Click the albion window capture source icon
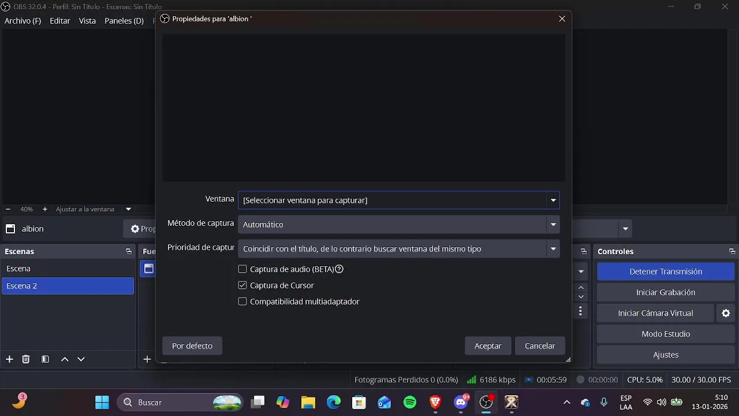 [10, 229]
